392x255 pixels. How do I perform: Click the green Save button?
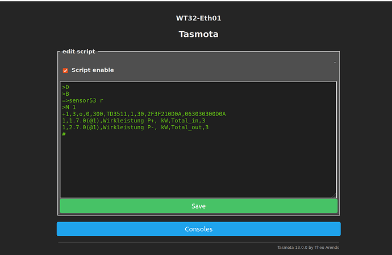tap(198, 206)
